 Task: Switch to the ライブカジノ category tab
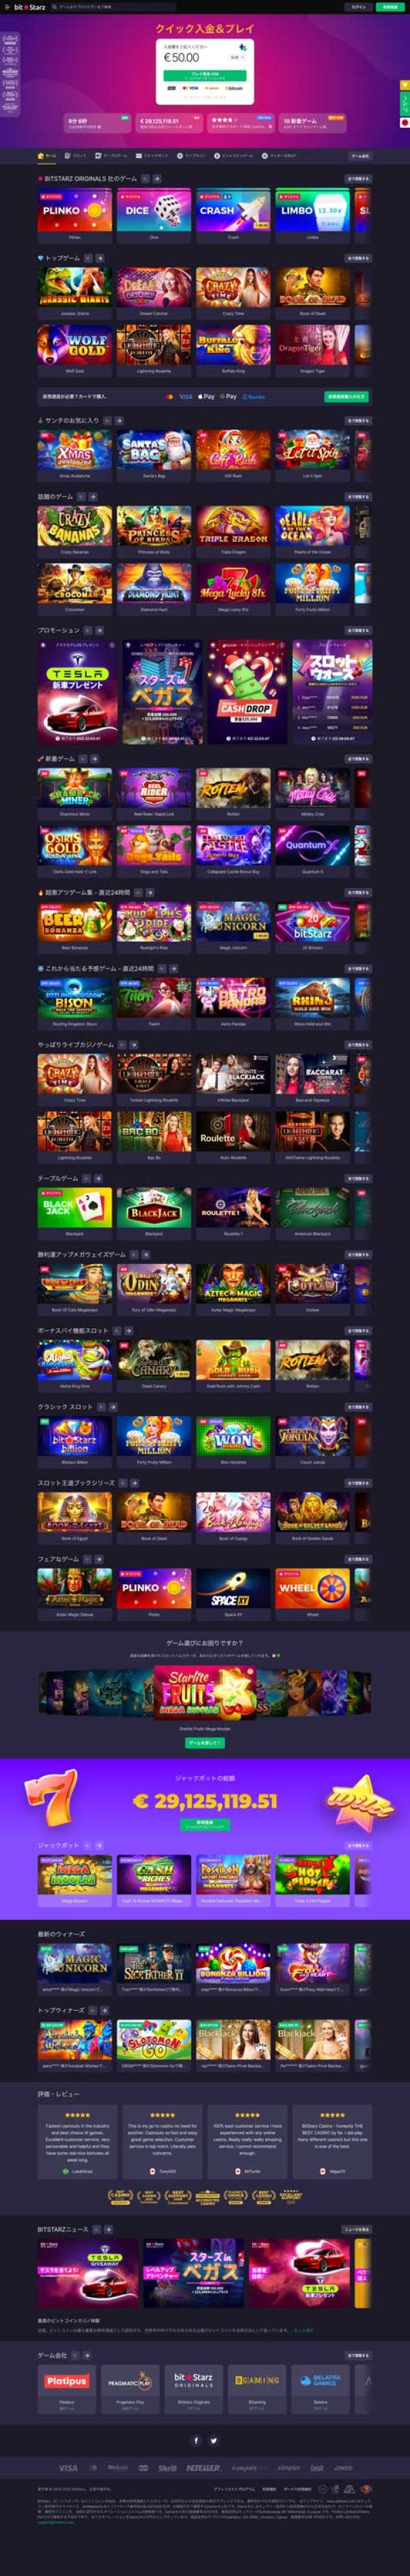pyautogui.click(x=194, y=155)
